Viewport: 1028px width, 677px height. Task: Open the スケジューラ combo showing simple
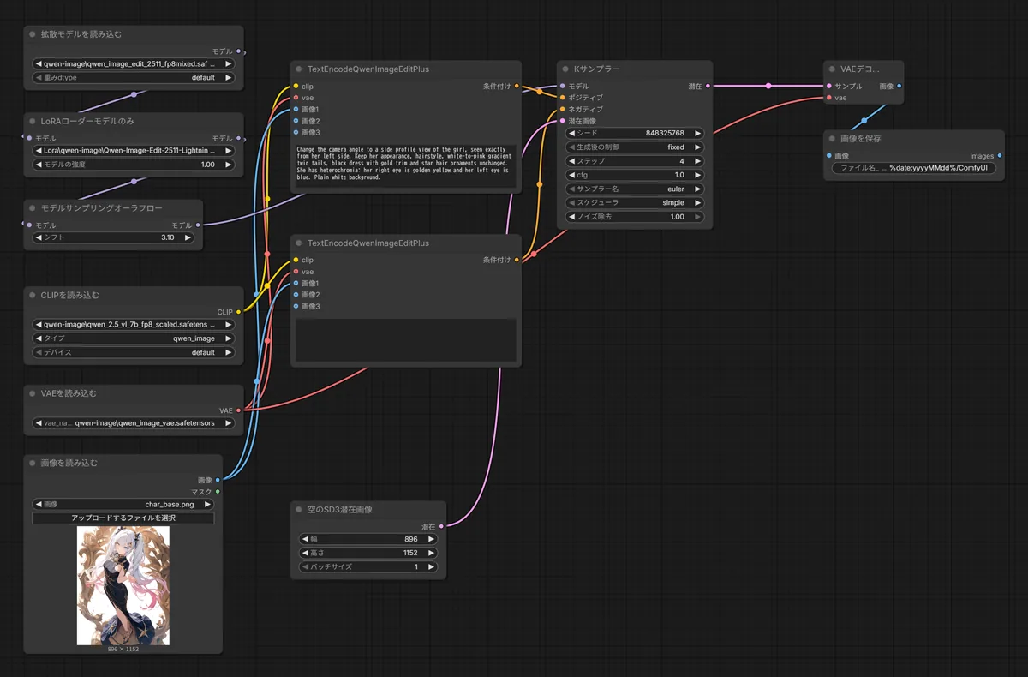[635, 202]
